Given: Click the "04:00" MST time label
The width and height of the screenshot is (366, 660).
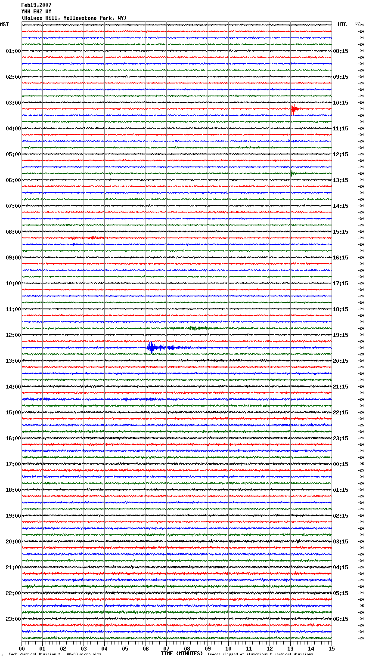Looking at the screenshot, I should tap(13, 129).
